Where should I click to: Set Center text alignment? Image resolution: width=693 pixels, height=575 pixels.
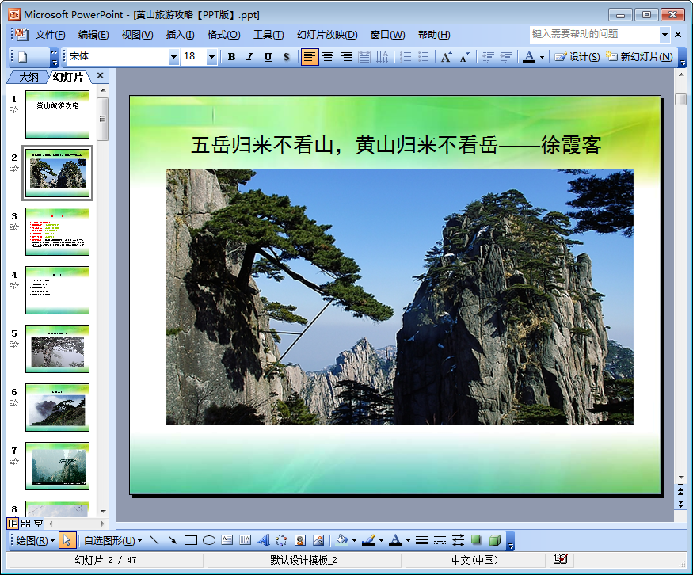pyautogui.click(x=328, y=56)
